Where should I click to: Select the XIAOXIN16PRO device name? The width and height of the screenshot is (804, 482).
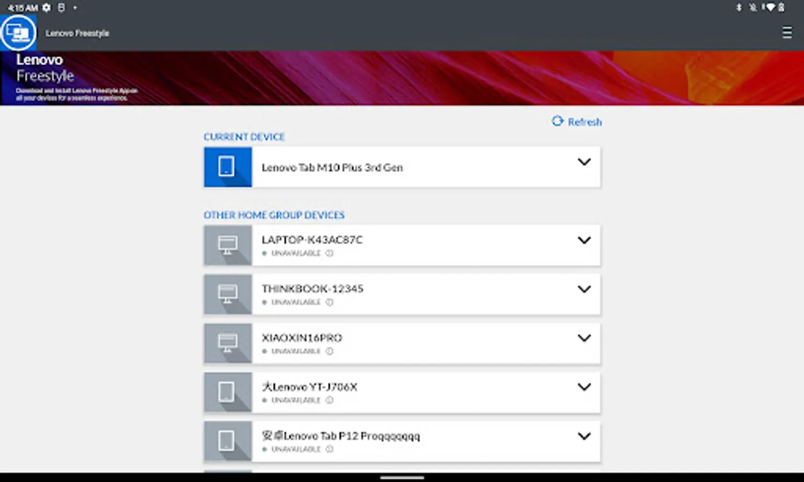pos(302,338)
